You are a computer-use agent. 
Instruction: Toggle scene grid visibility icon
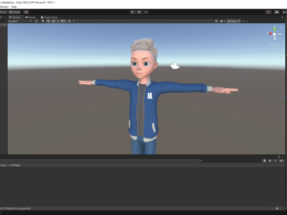69,21
